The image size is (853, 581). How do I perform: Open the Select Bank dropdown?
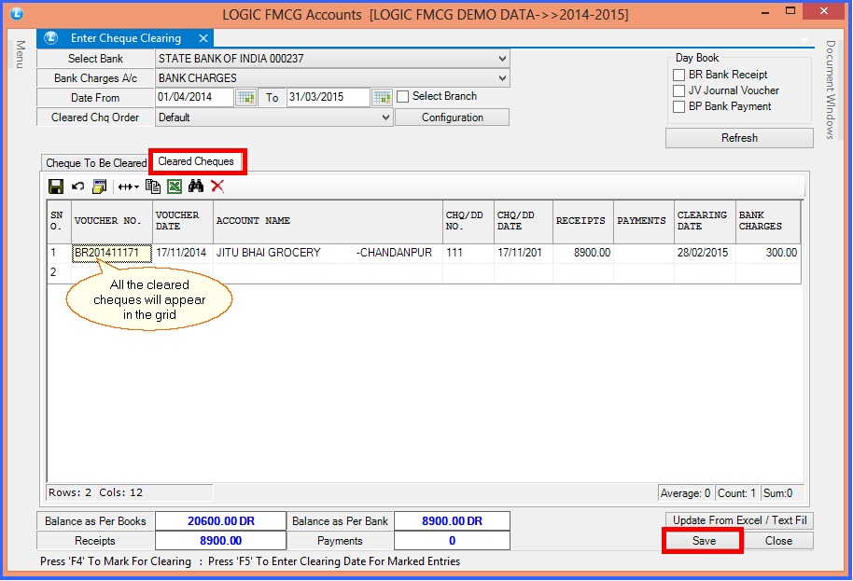[501, 58]
